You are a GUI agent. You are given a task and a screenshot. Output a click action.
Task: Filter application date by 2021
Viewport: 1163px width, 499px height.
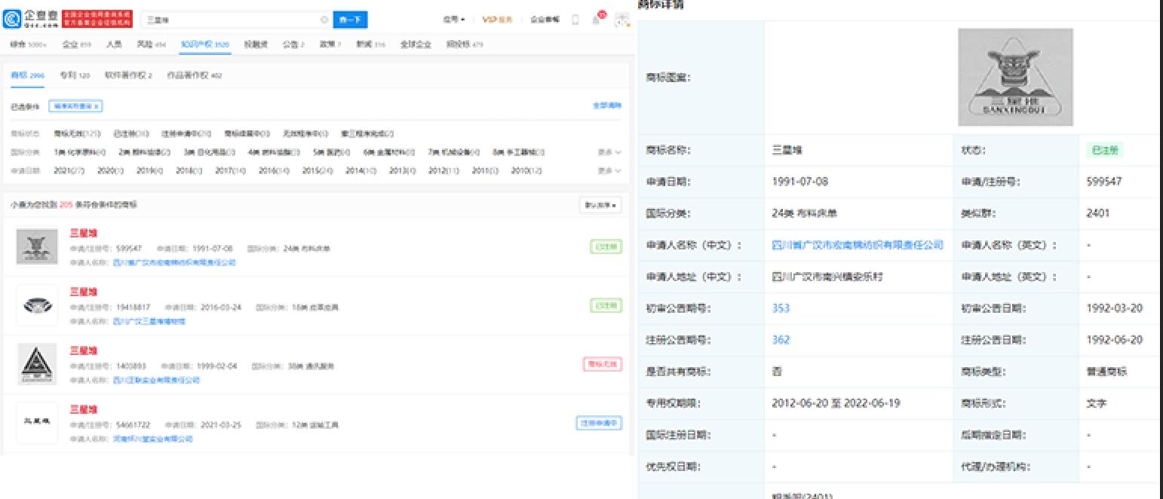[x=69, y=170]
